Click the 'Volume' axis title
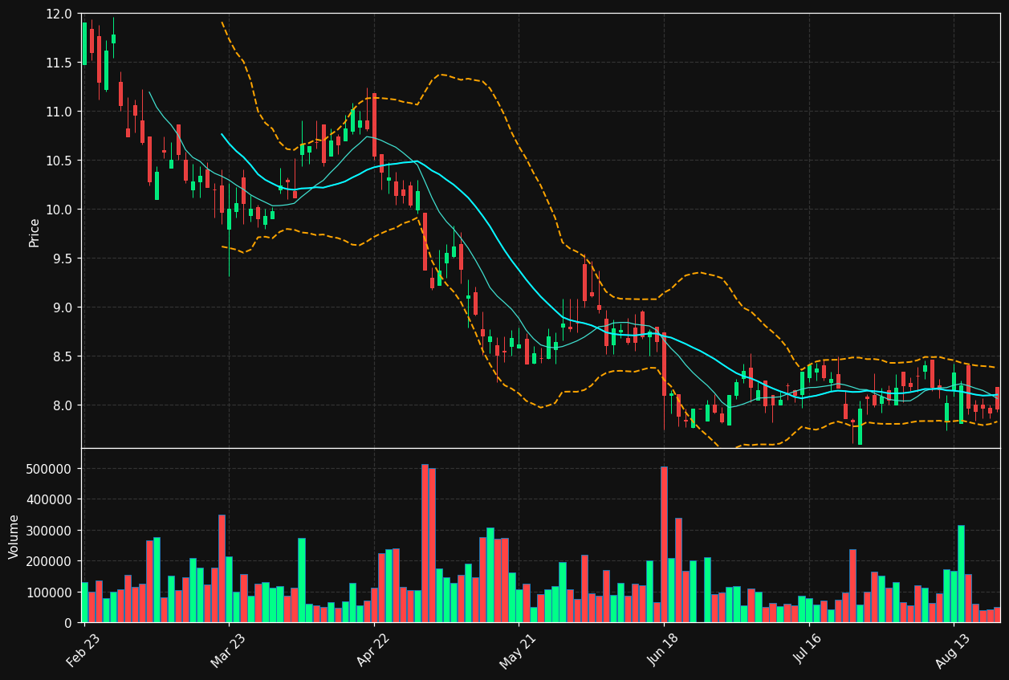 point(14,536)
